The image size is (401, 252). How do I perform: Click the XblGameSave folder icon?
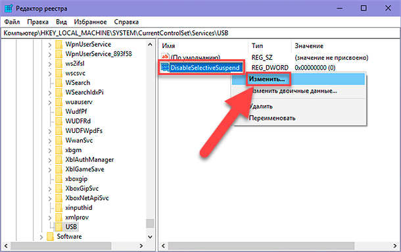[x=59, y=169]
